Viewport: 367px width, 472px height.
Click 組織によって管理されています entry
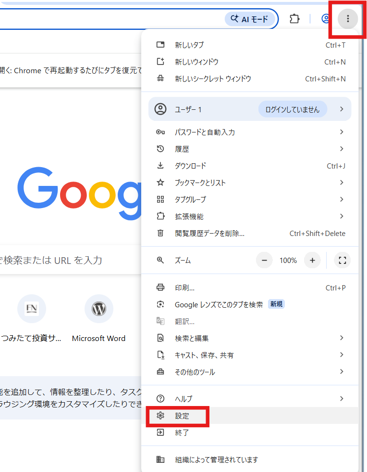(x=250, y=459)
